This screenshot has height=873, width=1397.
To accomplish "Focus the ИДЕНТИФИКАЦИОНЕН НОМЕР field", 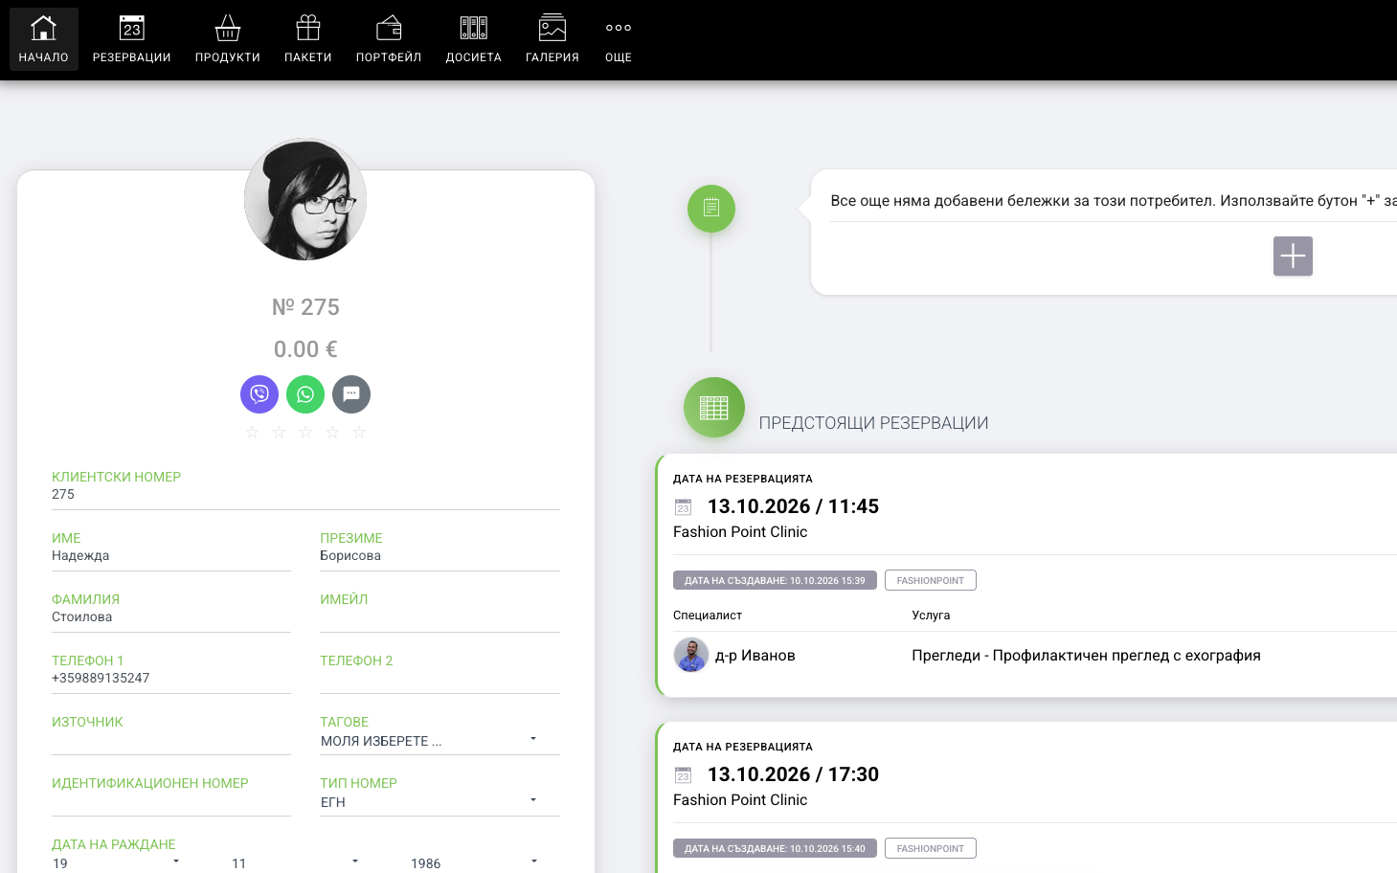I will (x=171, y=801).
